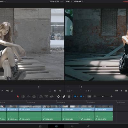Select the Transform overlay icon in timeline viewer
This screenshot has height=128, width=128.
(68, 91)
